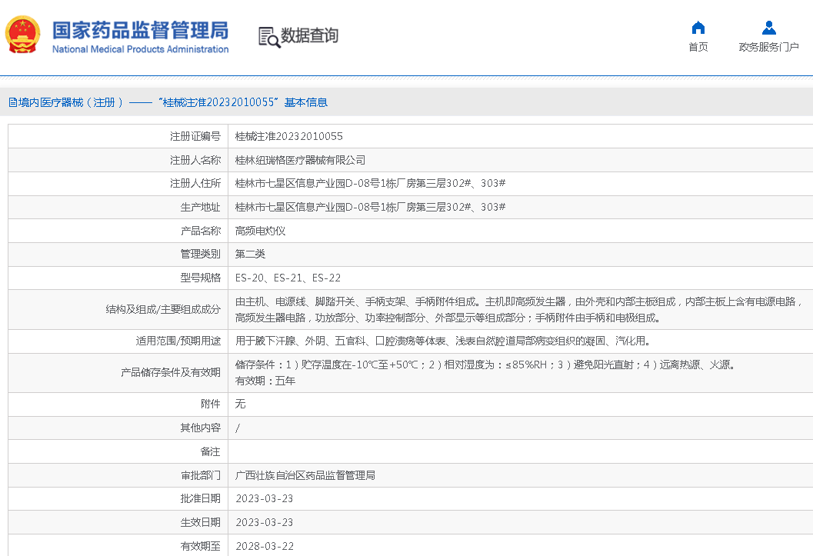Click the national emblem logo
The width and height of the screenshot is (813, 556).
tap(22, 35)
